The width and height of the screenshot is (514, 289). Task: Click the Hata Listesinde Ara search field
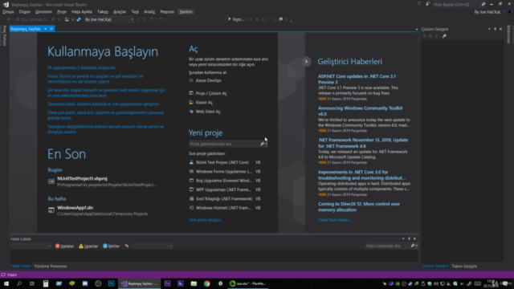click(x=387, y=246)
